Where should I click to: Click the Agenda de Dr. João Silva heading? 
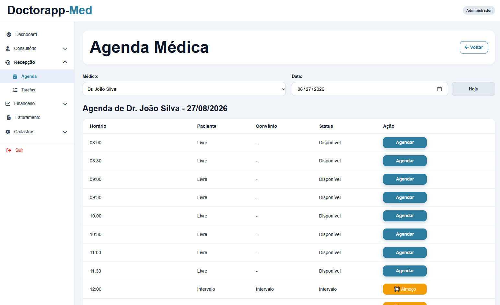point(155,108)
